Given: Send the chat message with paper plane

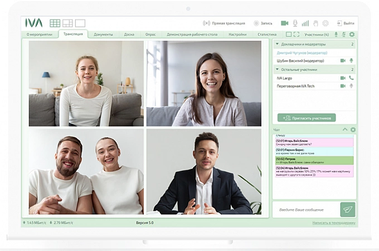Looking at the screenshot, I should tap(348, 209).
